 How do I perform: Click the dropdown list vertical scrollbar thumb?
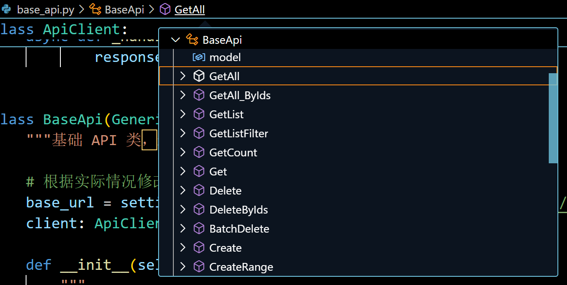tap(553, 118)
